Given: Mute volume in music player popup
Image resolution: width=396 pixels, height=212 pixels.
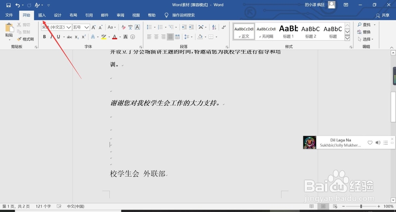Looking at the screenshot, I should pos(378,143).
